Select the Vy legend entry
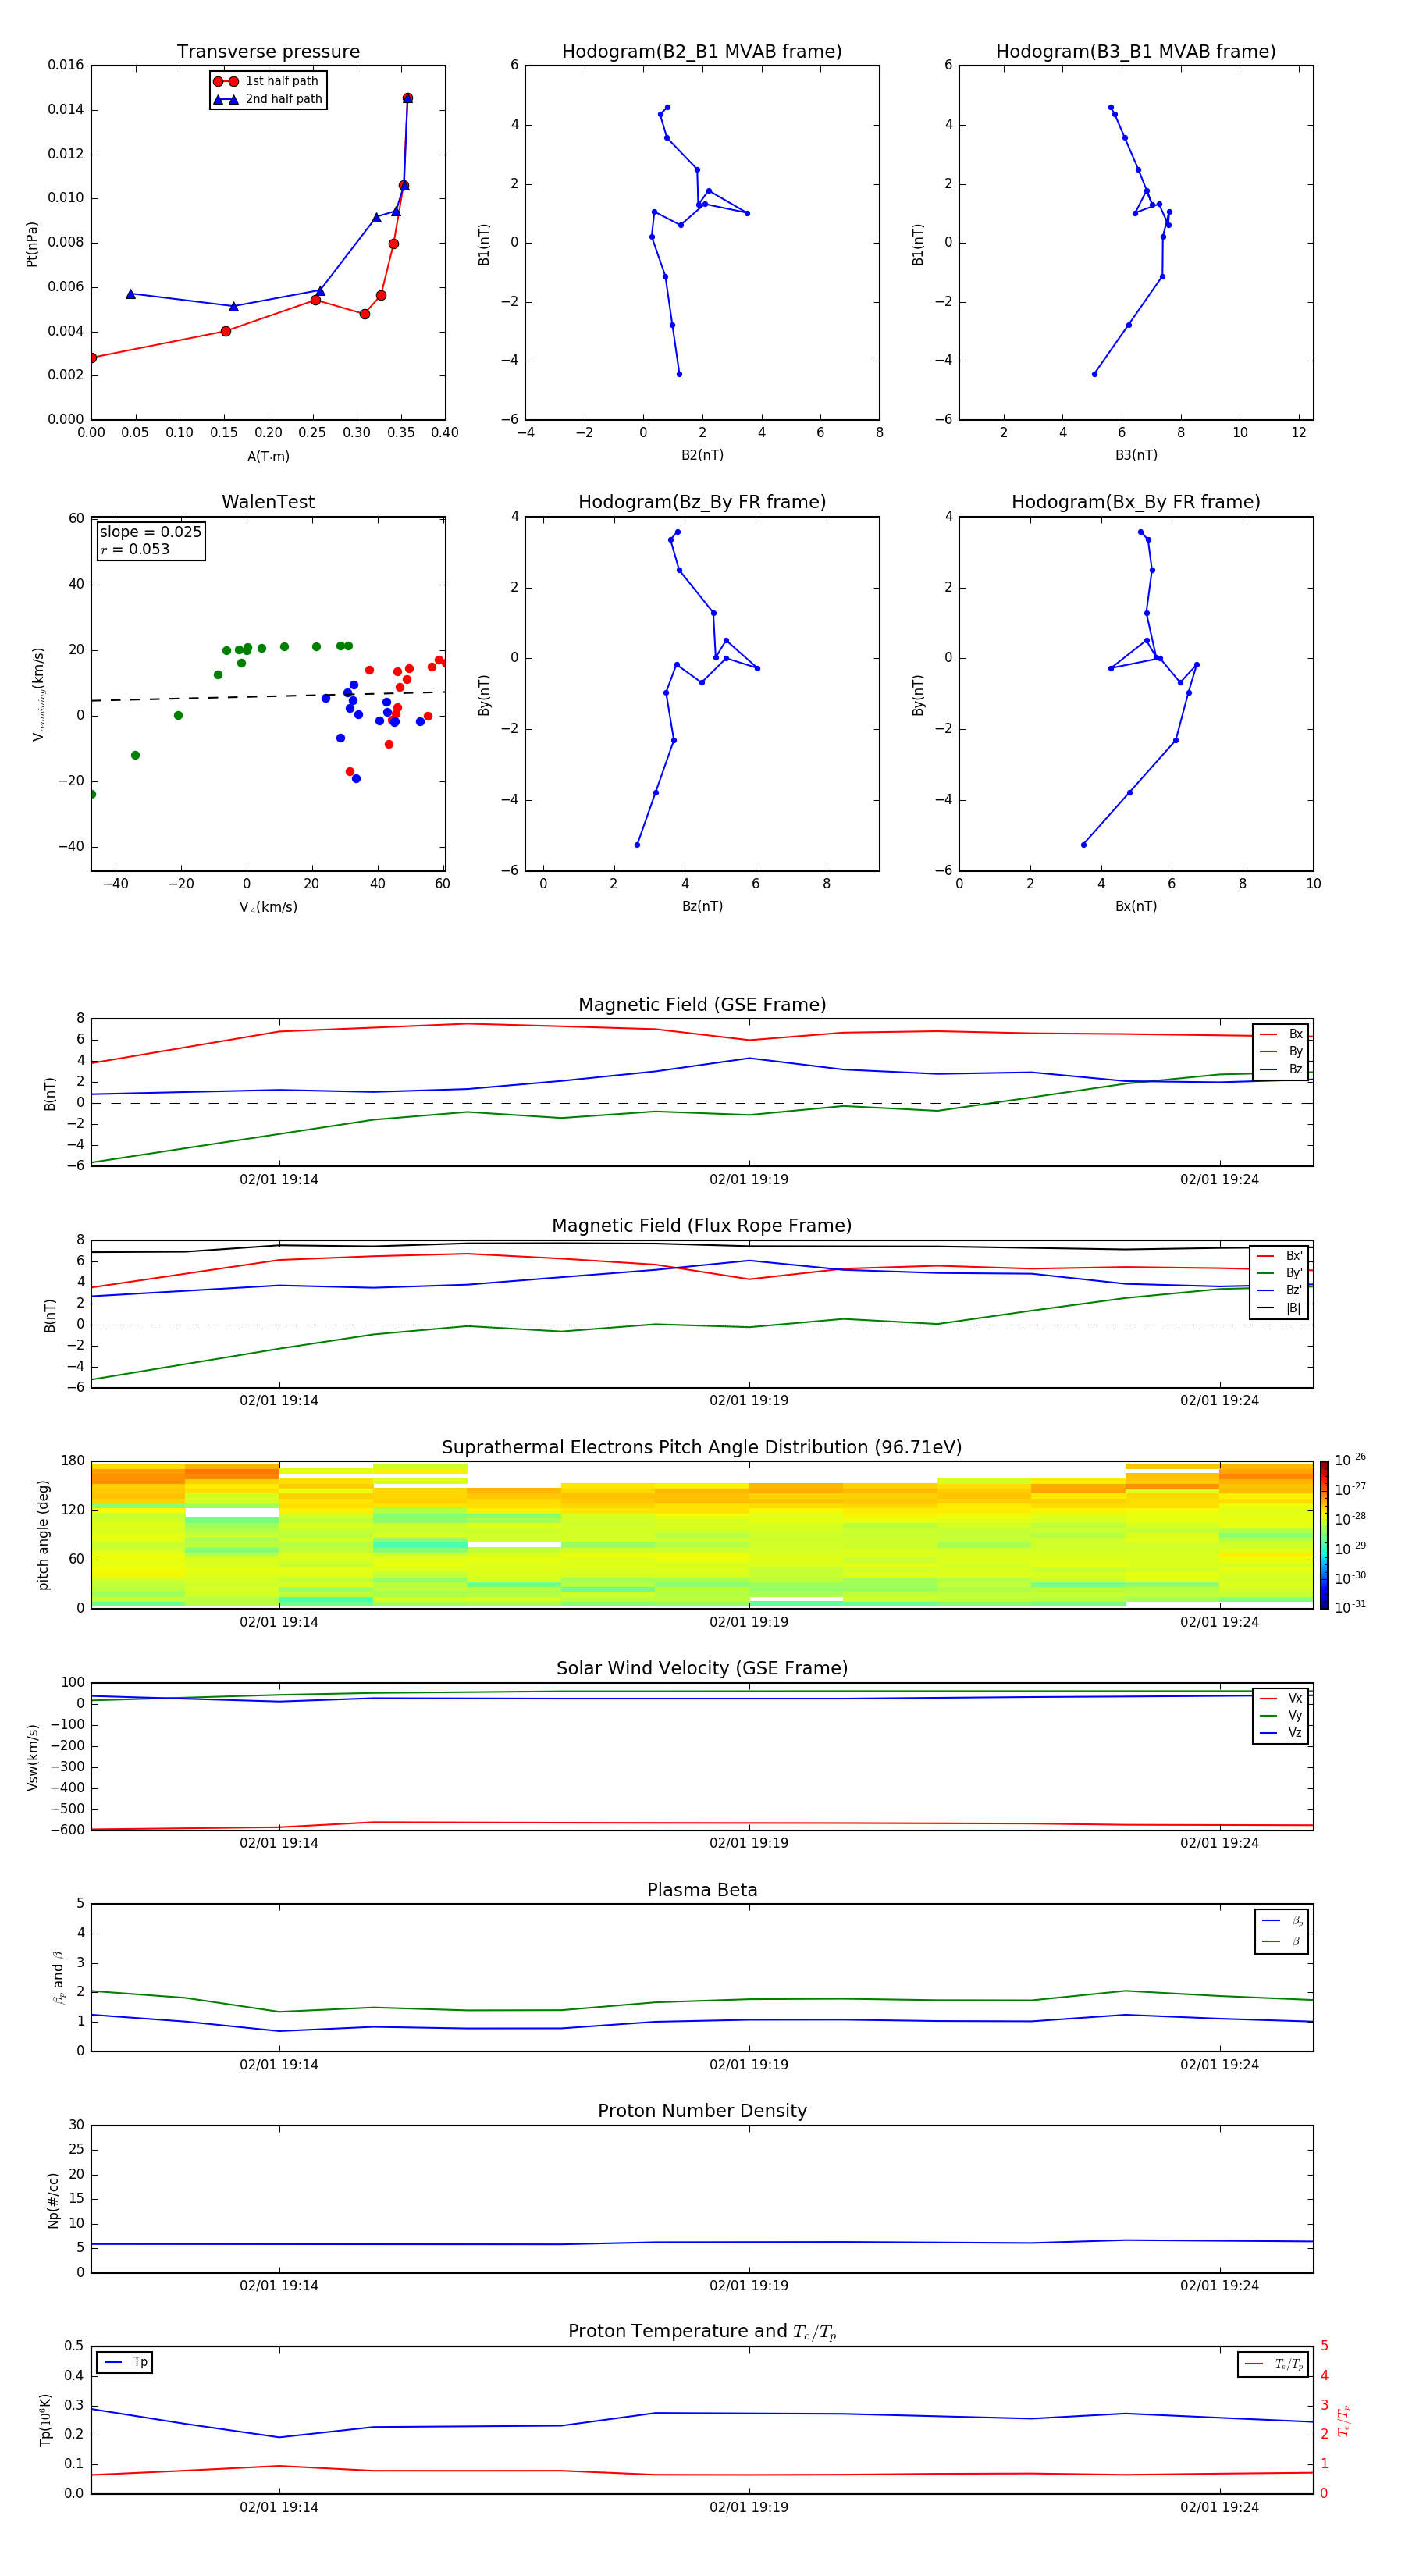Viewport: 1405px width, 2576px height. pyautogui.click(x=1281, y=1715)
